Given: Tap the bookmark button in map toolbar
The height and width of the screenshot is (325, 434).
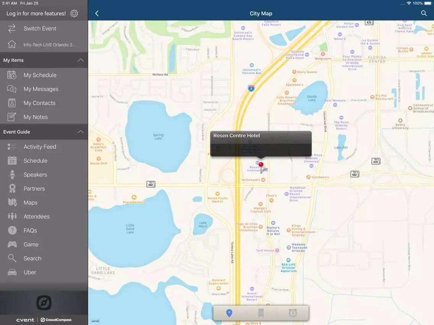Looking at the screenshot, I should click(x=261, y=313).
